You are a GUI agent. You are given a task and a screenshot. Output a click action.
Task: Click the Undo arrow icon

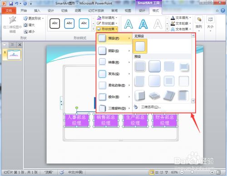(x=17, y=4)
